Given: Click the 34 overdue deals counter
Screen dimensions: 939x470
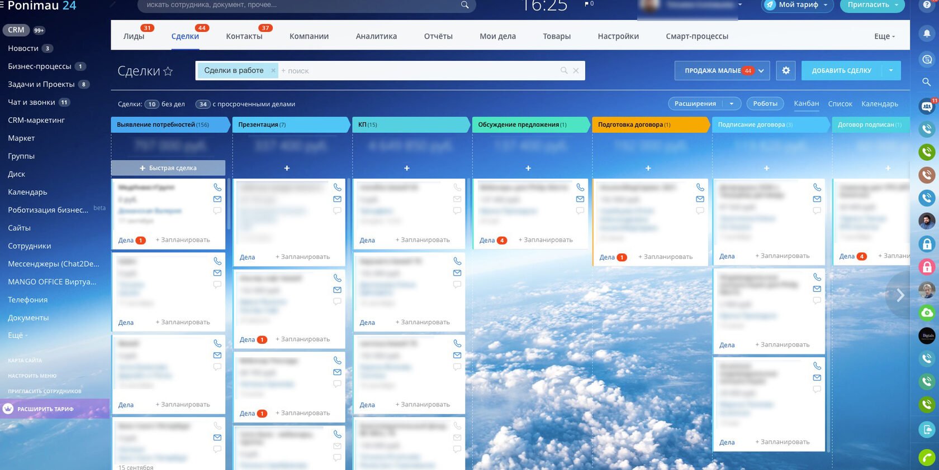Looking at the screenshot, I should pos(203,104).
